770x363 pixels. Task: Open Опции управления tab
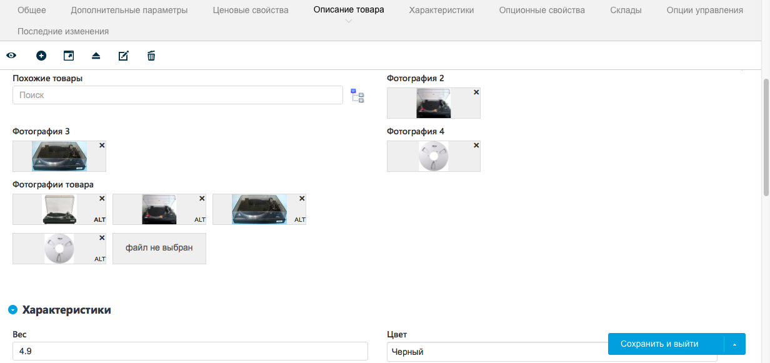coord(705,10)
